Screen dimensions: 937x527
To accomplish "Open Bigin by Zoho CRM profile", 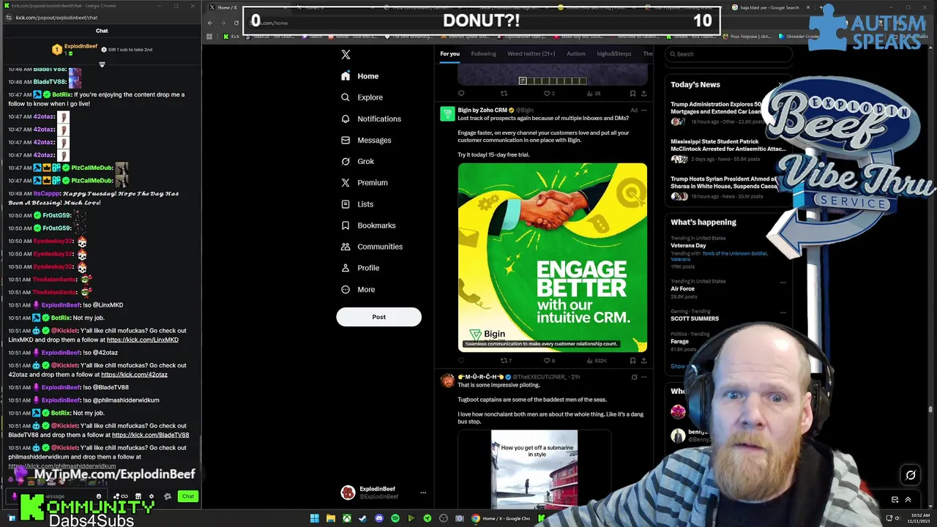I will 482,110.
